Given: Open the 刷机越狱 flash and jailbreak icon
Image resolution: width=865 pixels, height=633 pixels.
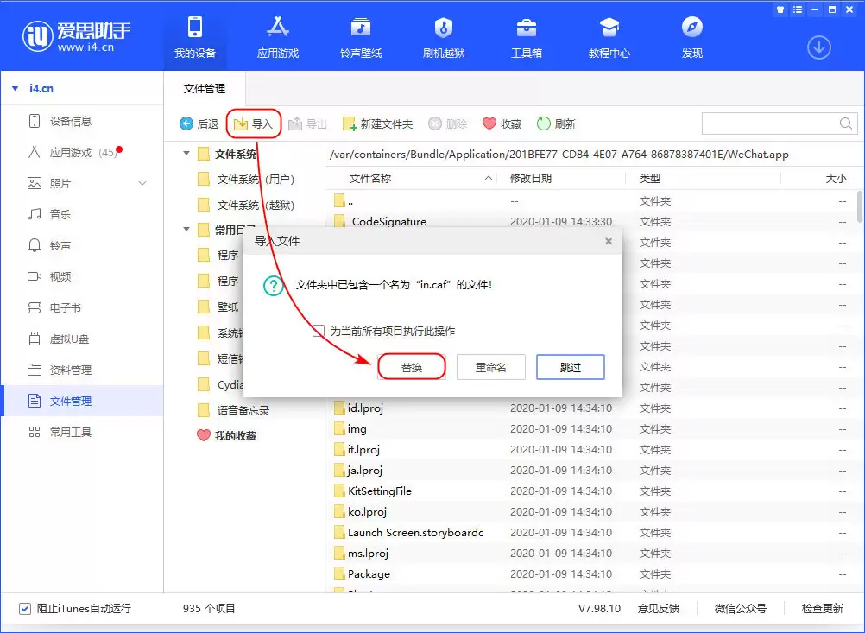Looking at the screenshot, I should (x=444, y=27).
